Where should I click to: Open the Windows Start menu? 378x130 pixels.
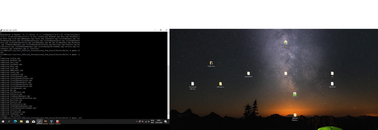(x=3, y=121)
